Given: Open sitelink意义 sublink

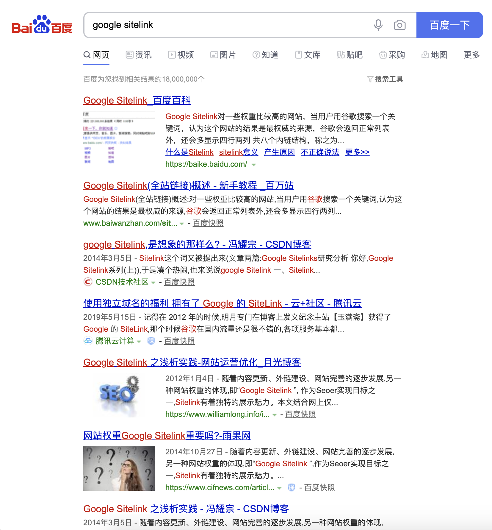Looking at the screenshot, I should pyautogui.click(x=239, y=152).
